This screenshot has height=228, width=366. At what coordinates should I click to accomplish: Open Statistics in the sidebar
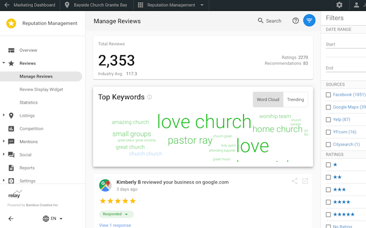[29, 103]
